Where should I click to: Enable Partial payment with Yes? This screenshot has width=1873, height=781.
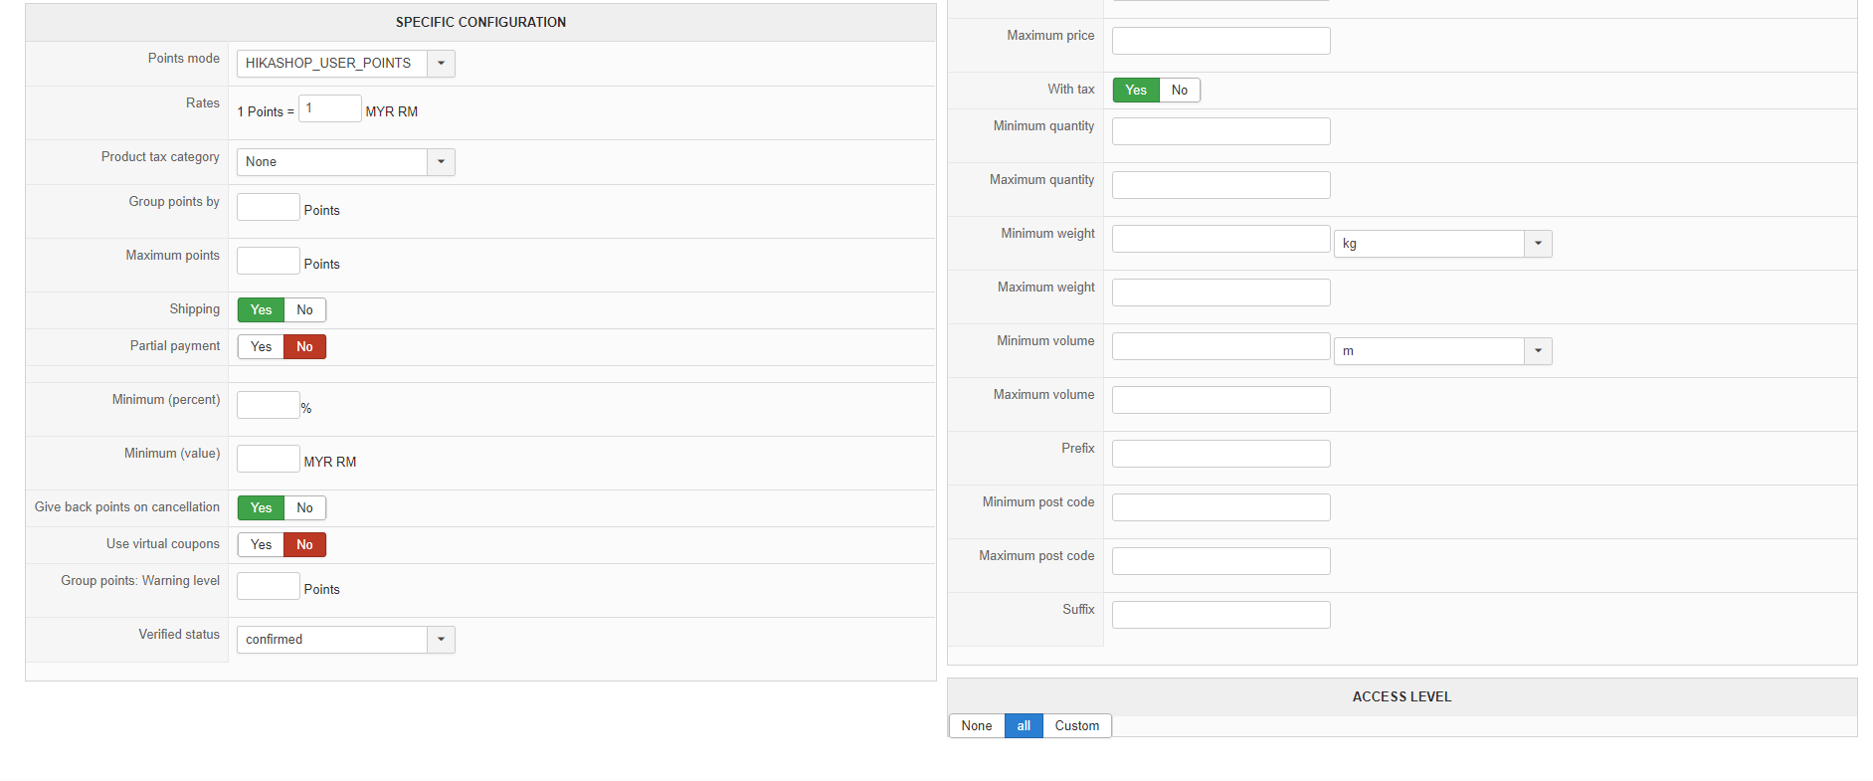pos(261,347)
